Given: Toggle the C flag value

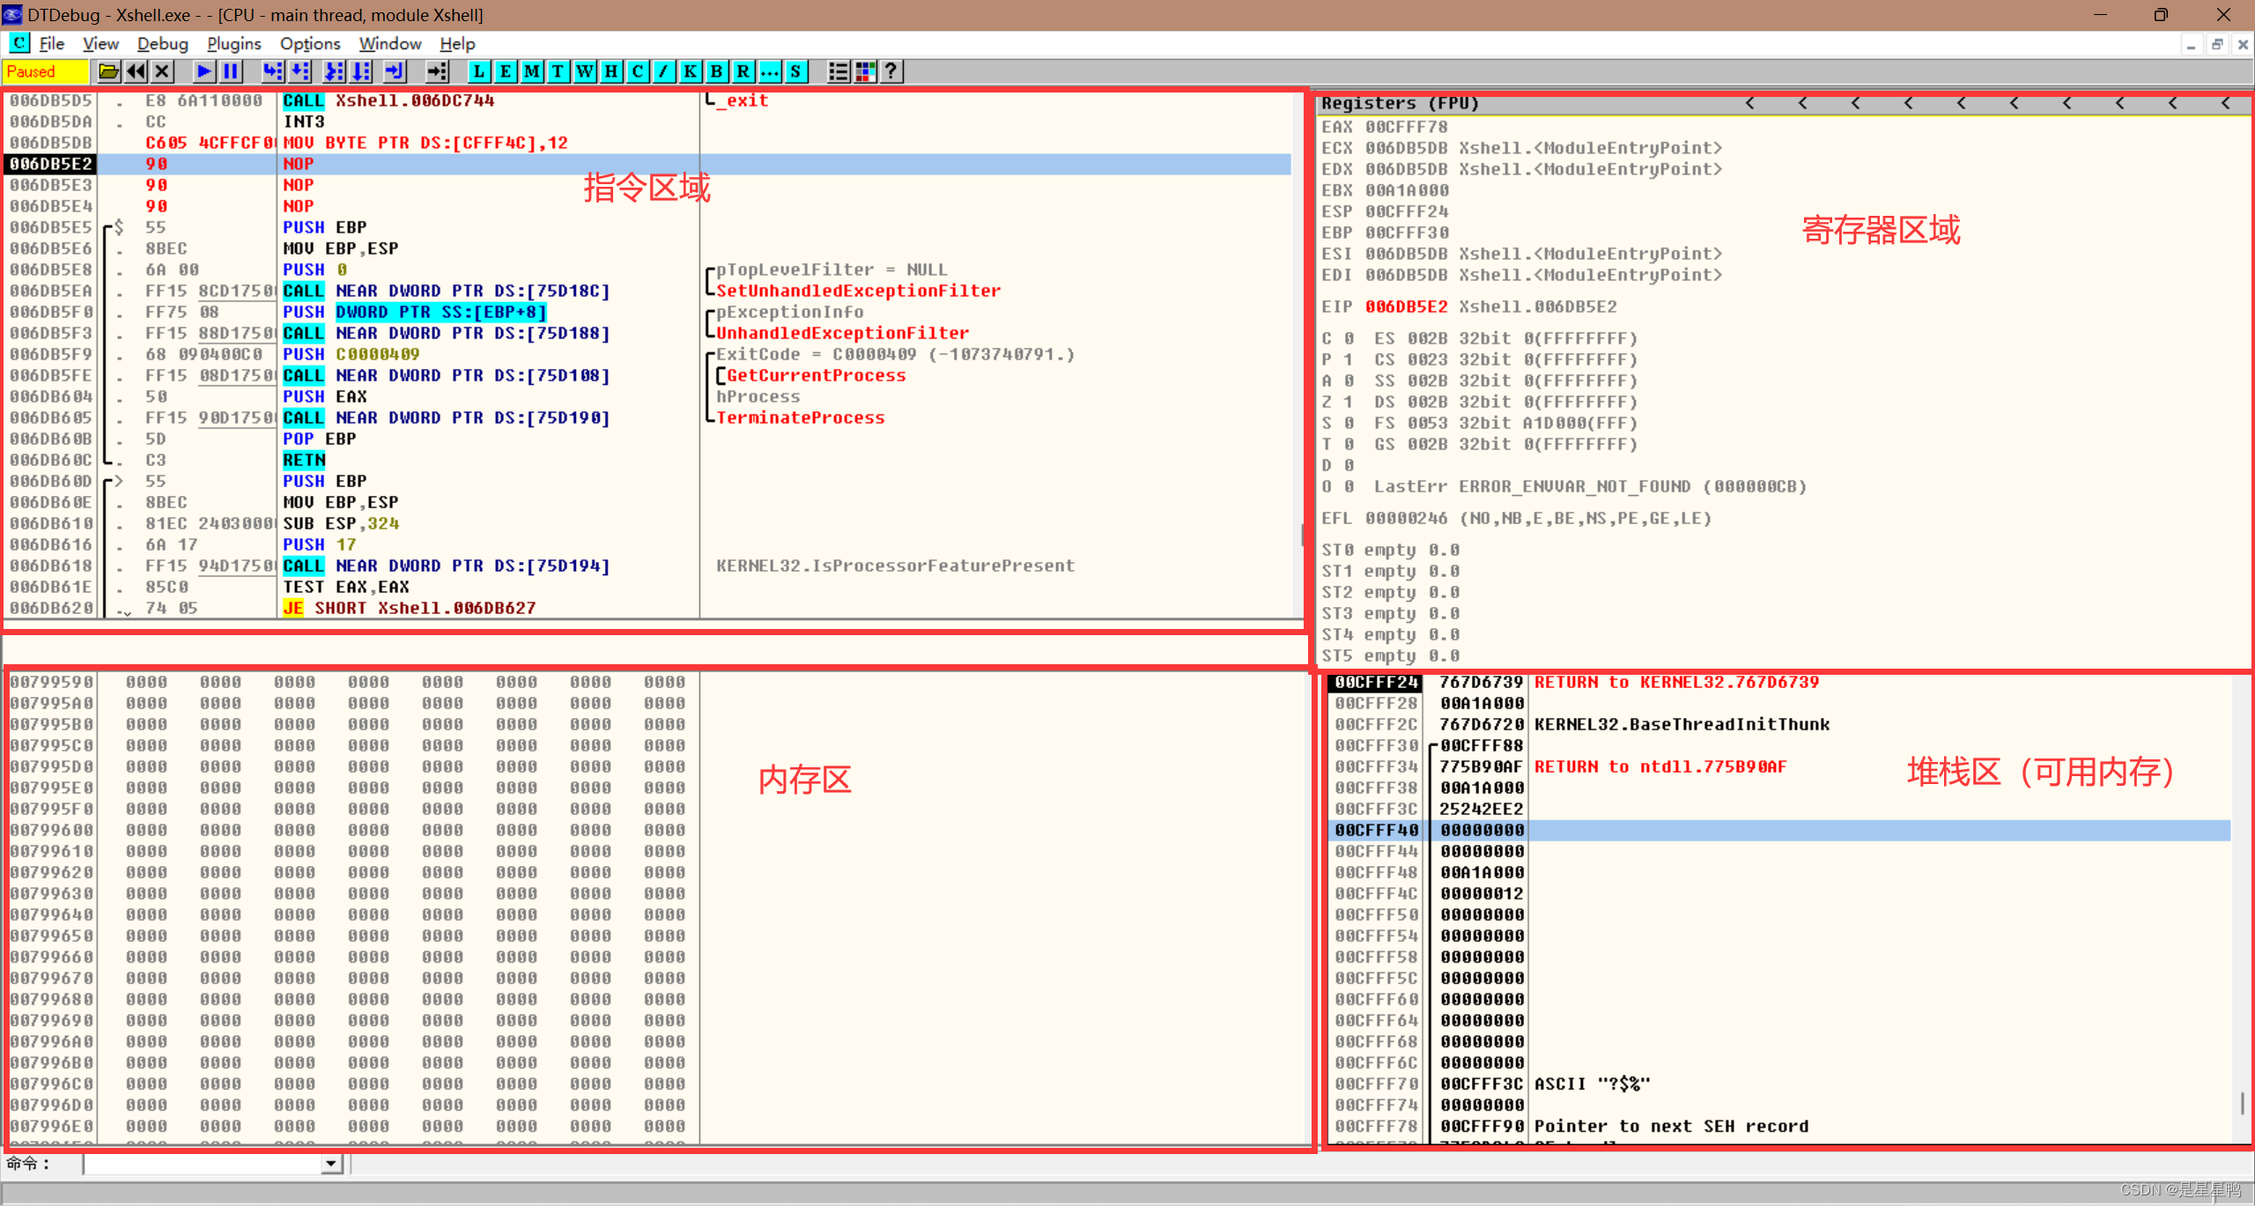Looking at the screenshot, I should point(1349,338).
